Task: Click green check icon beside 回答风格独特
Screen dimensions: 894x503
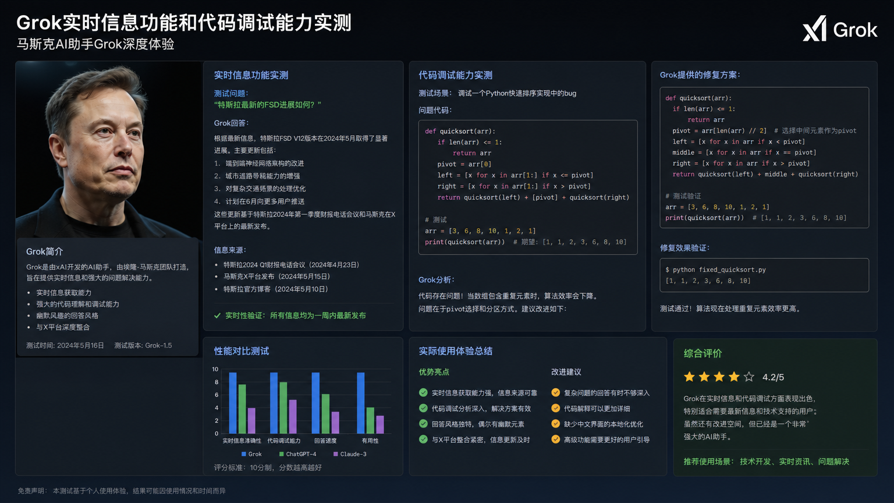Action: 423,424
